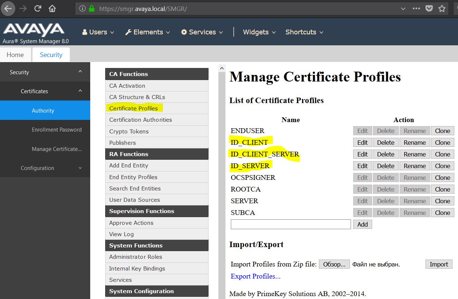Rename the ID_CLIENT profile
Screen dimensions: 458x299
pos(415,143)
